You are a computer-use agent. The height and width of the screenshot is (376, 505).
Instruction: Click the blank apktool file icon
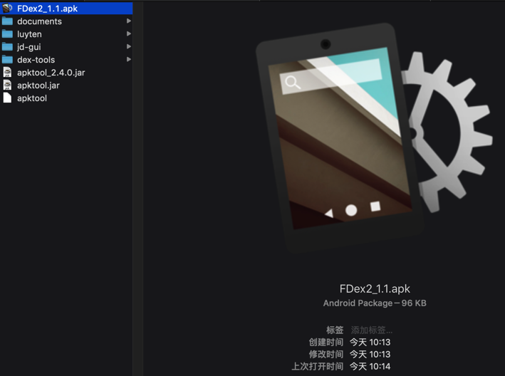(7, 98)
